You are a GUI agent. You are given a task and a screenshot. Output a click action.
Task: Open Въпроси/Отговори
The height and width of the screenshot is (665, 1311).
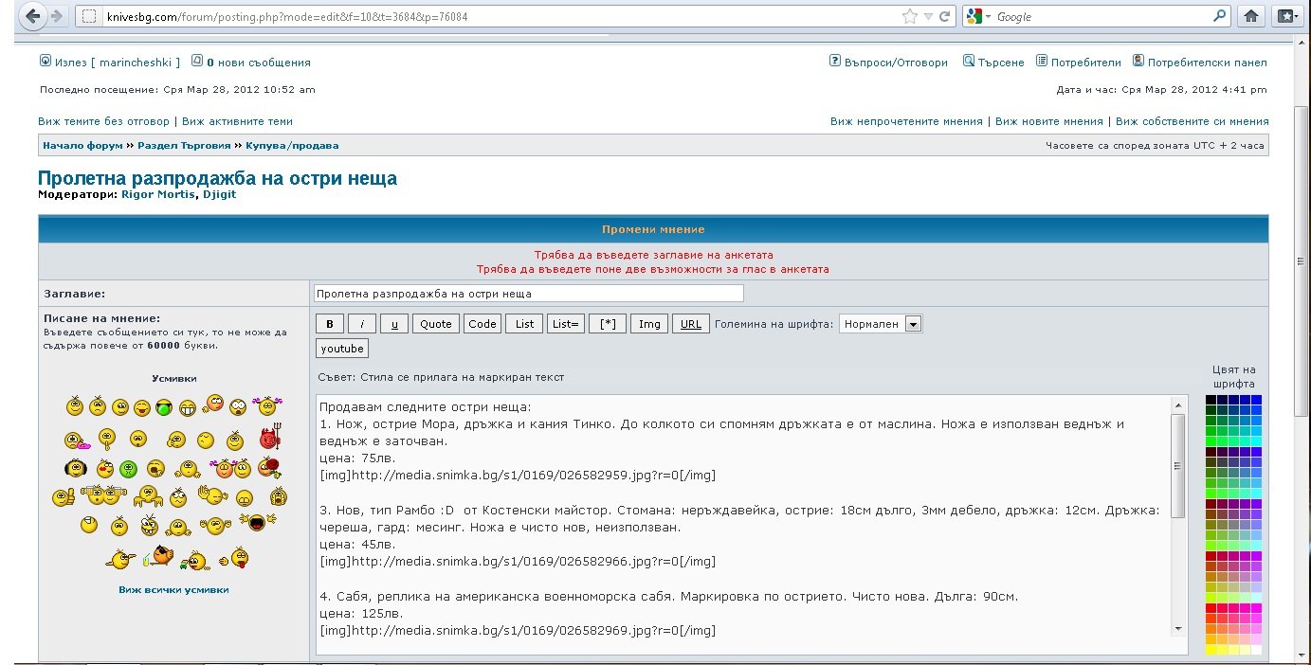[x=888, y=63]
